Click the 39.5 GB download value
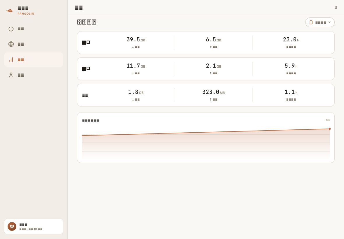 [x=136, y=40]
